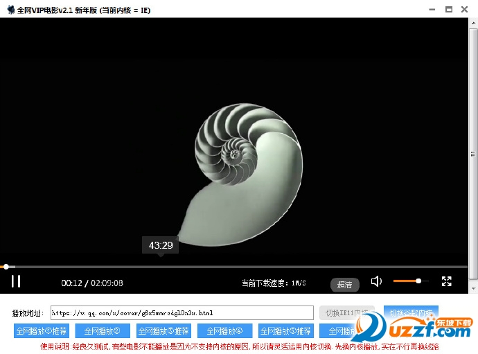Click the video progress bar handle
The height and width of the screenshot is (354, 478).
6,267
